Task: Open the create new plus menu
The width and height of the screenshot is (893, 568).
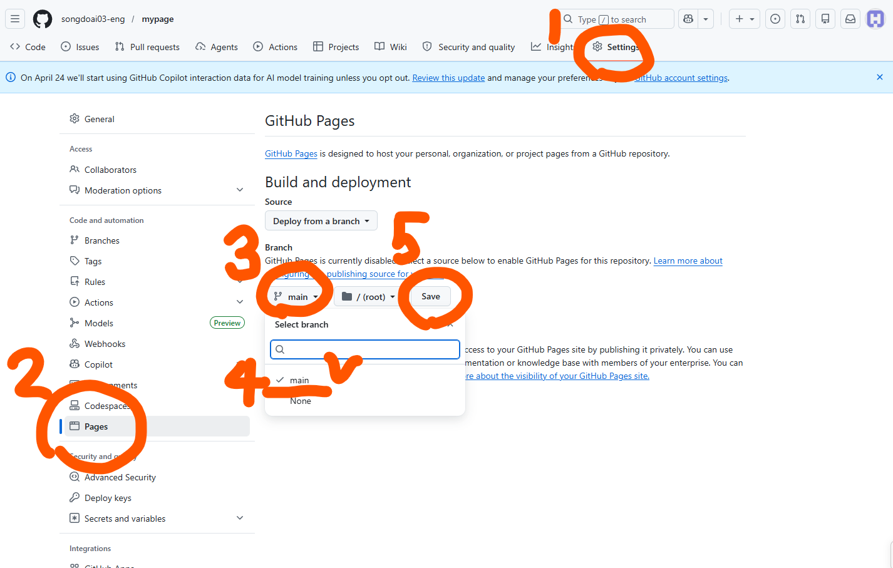Action: pos(745,19)
